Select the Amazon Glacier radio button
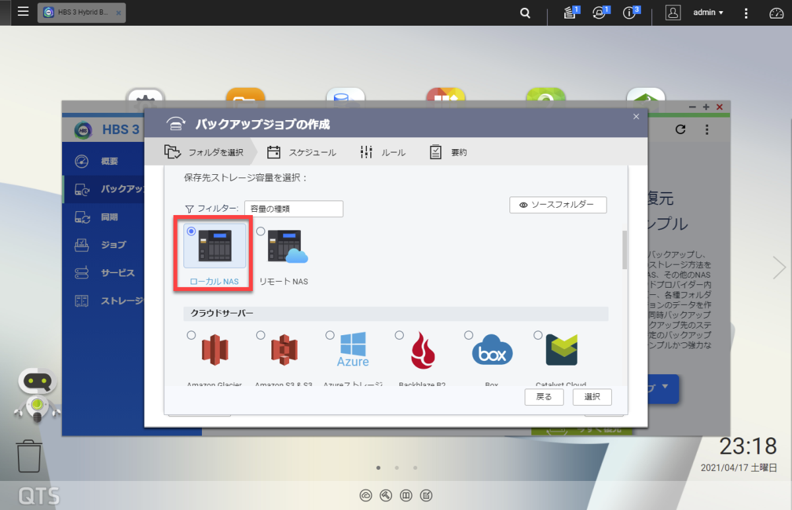The height and width of the screenshot is (510, 792). pyautogui.click(x=191, y=335)
